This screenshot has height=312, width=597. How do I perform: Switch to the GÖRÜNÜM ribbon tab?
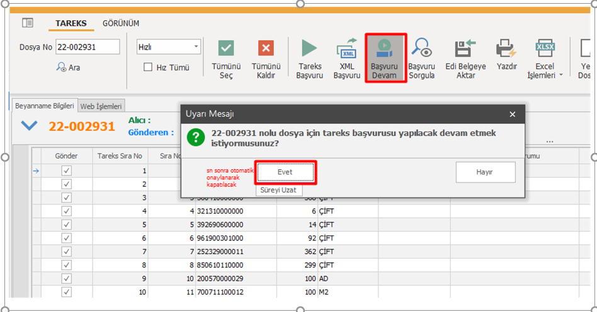(121, 23)
